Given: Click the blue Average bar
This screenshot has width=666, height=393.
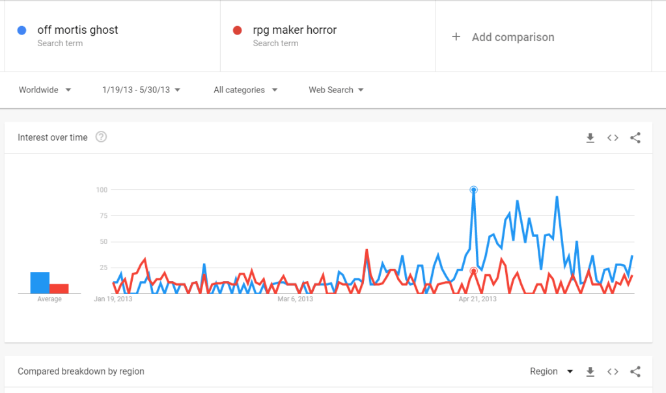Looking at the screenshot, I should pyautogui.click(x=40, y=282).
